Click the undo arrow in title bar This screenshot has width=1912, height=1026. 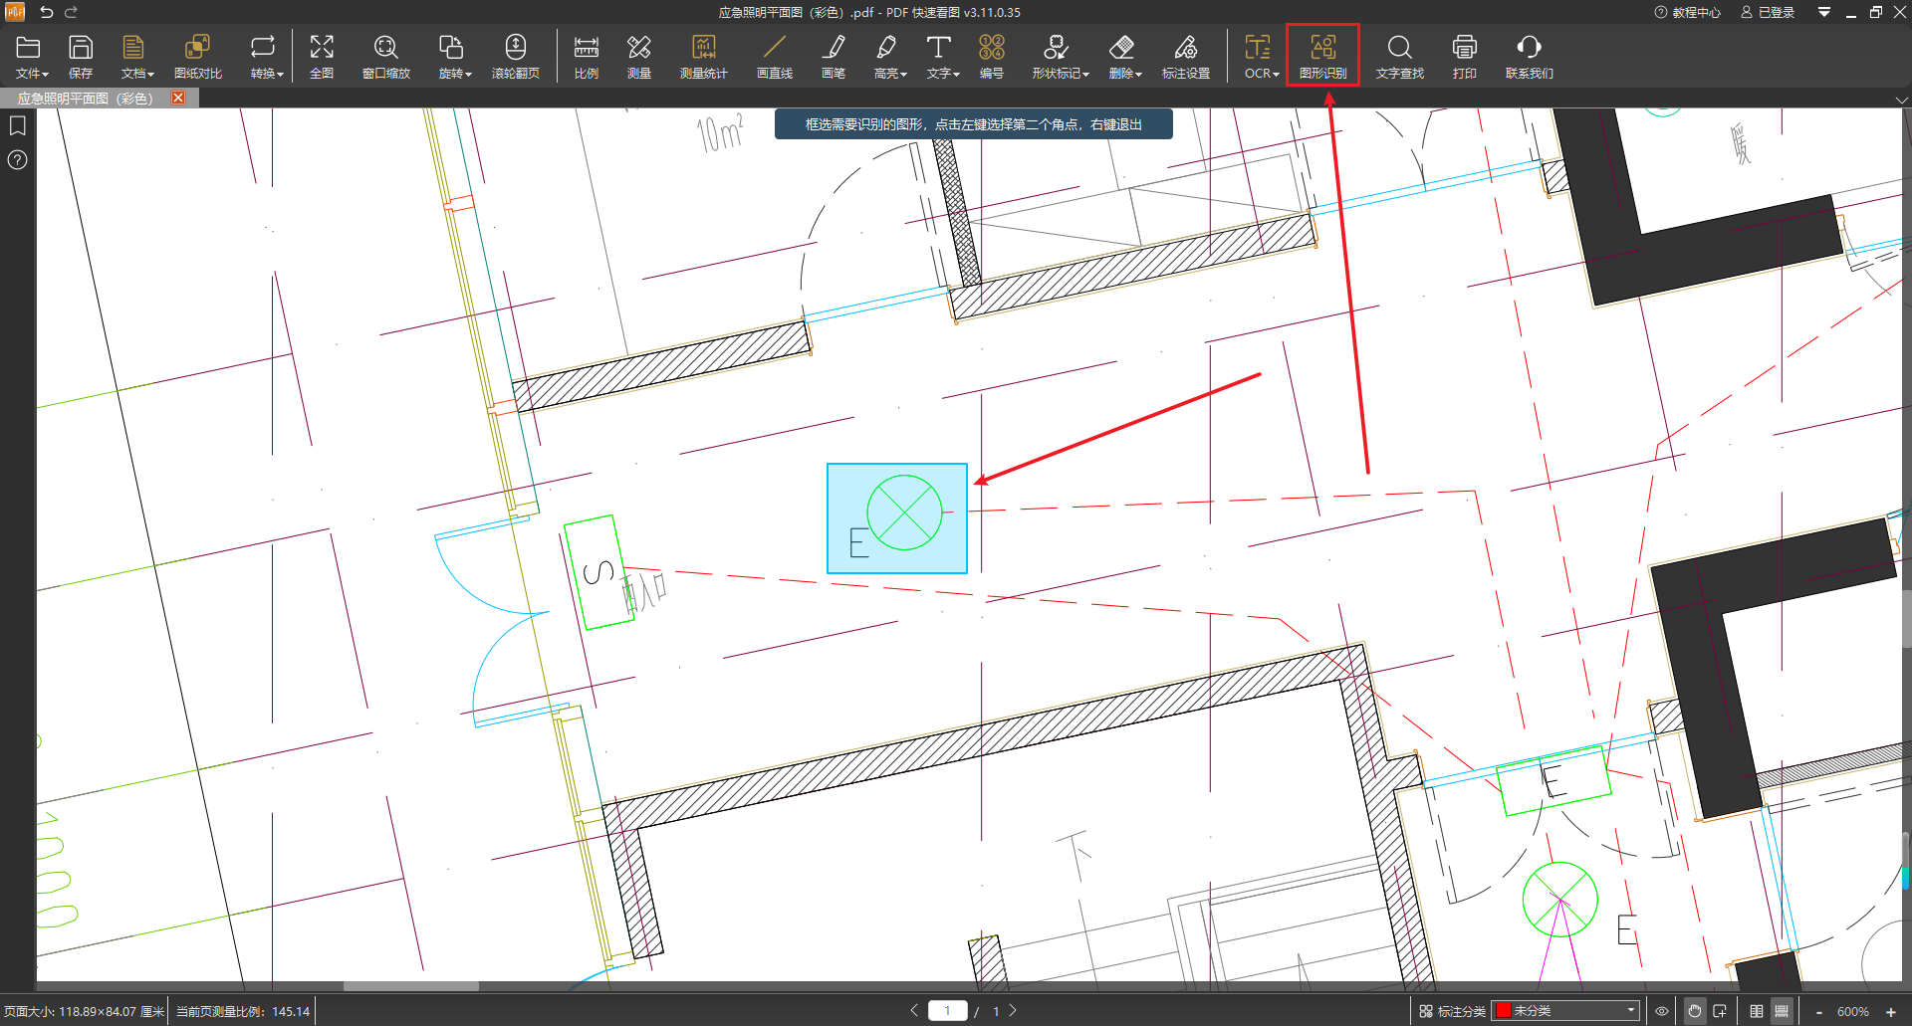pyautogui.click(x=46, y=12)
